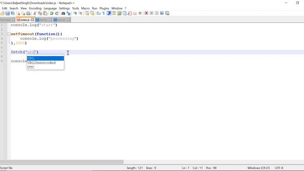The image size is (304, 171).
Task: Open the Settings menu
Action: point(65,9)
